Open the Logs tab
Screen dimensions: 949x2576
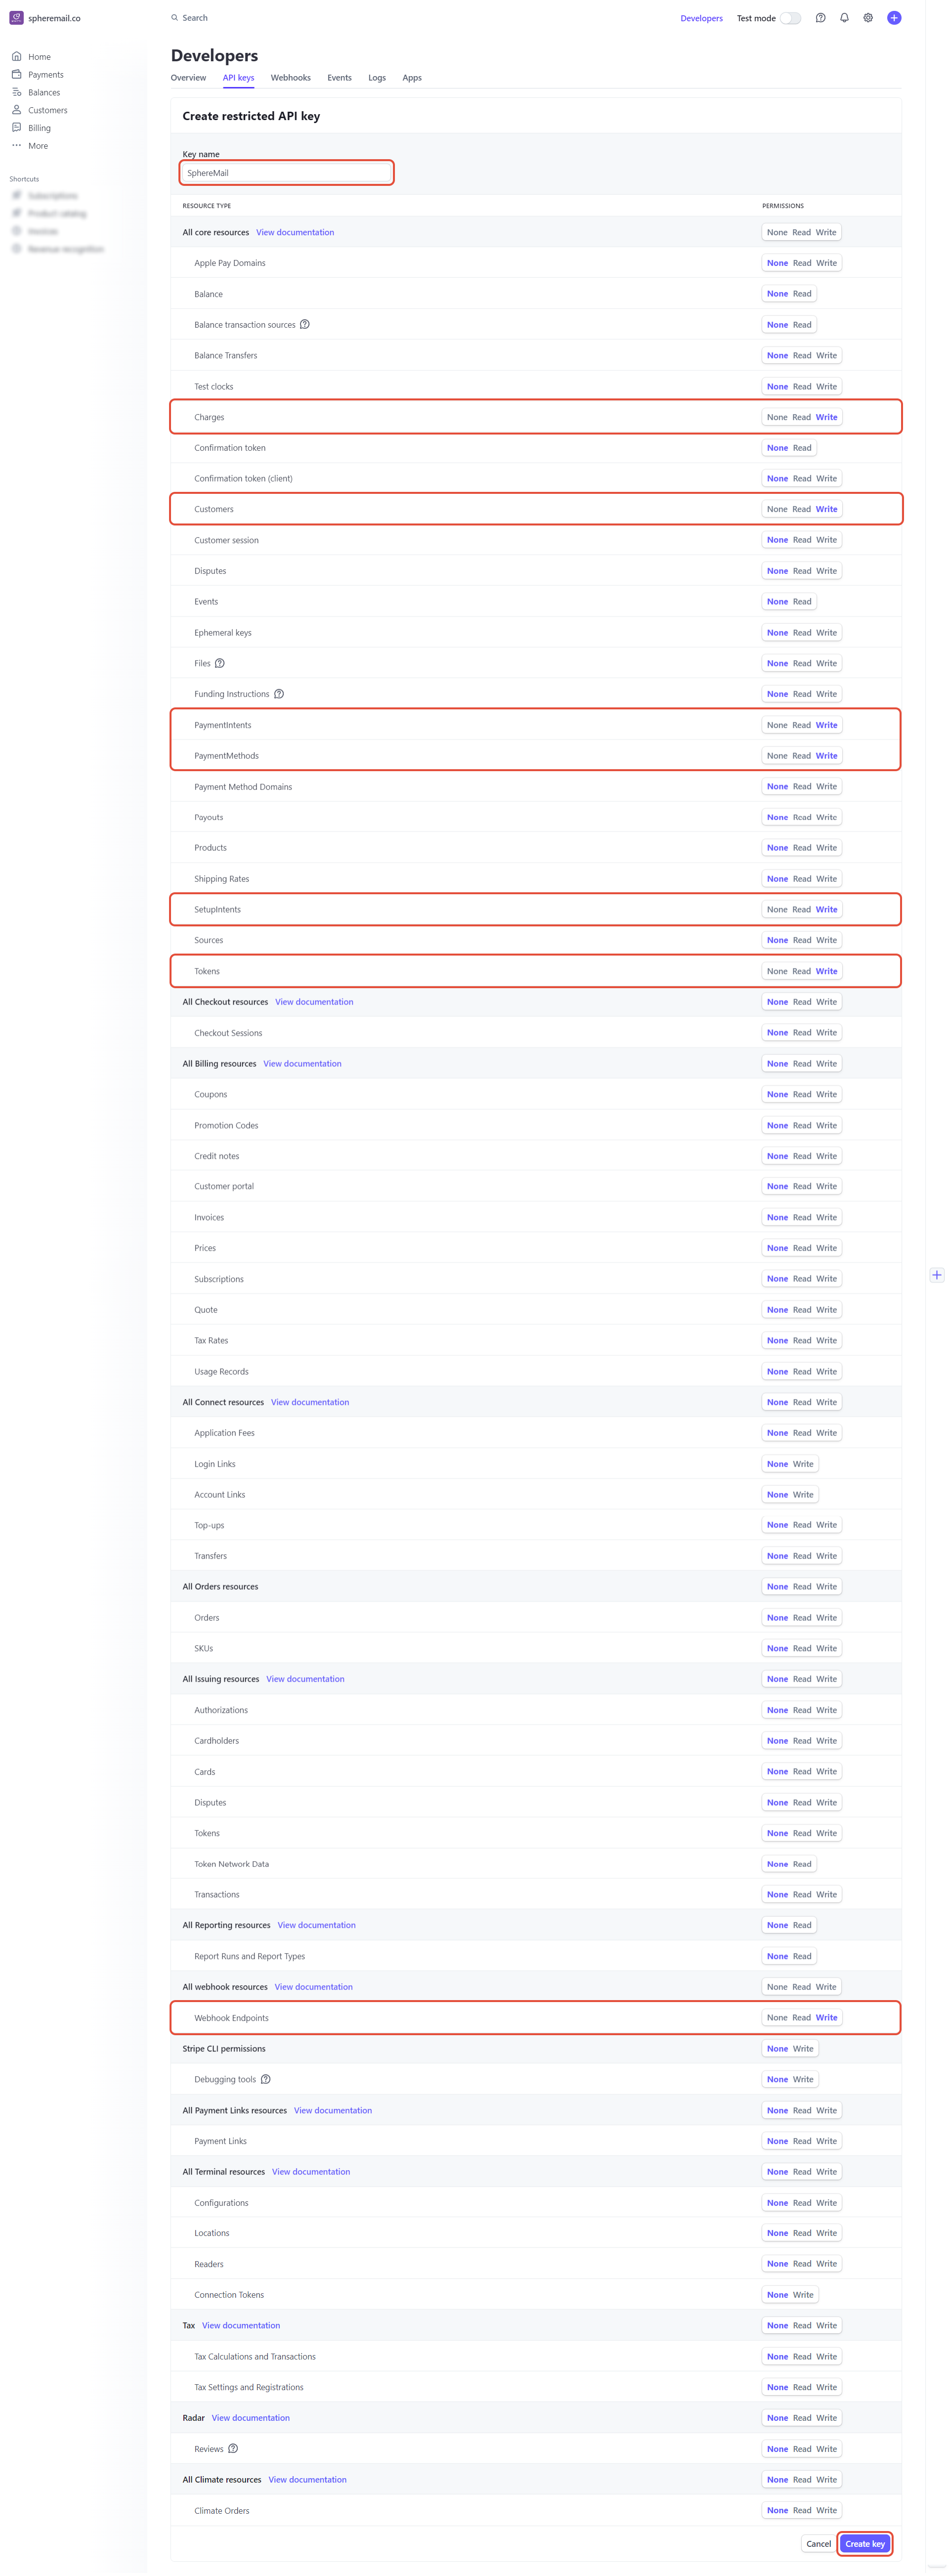coord(376,78)
